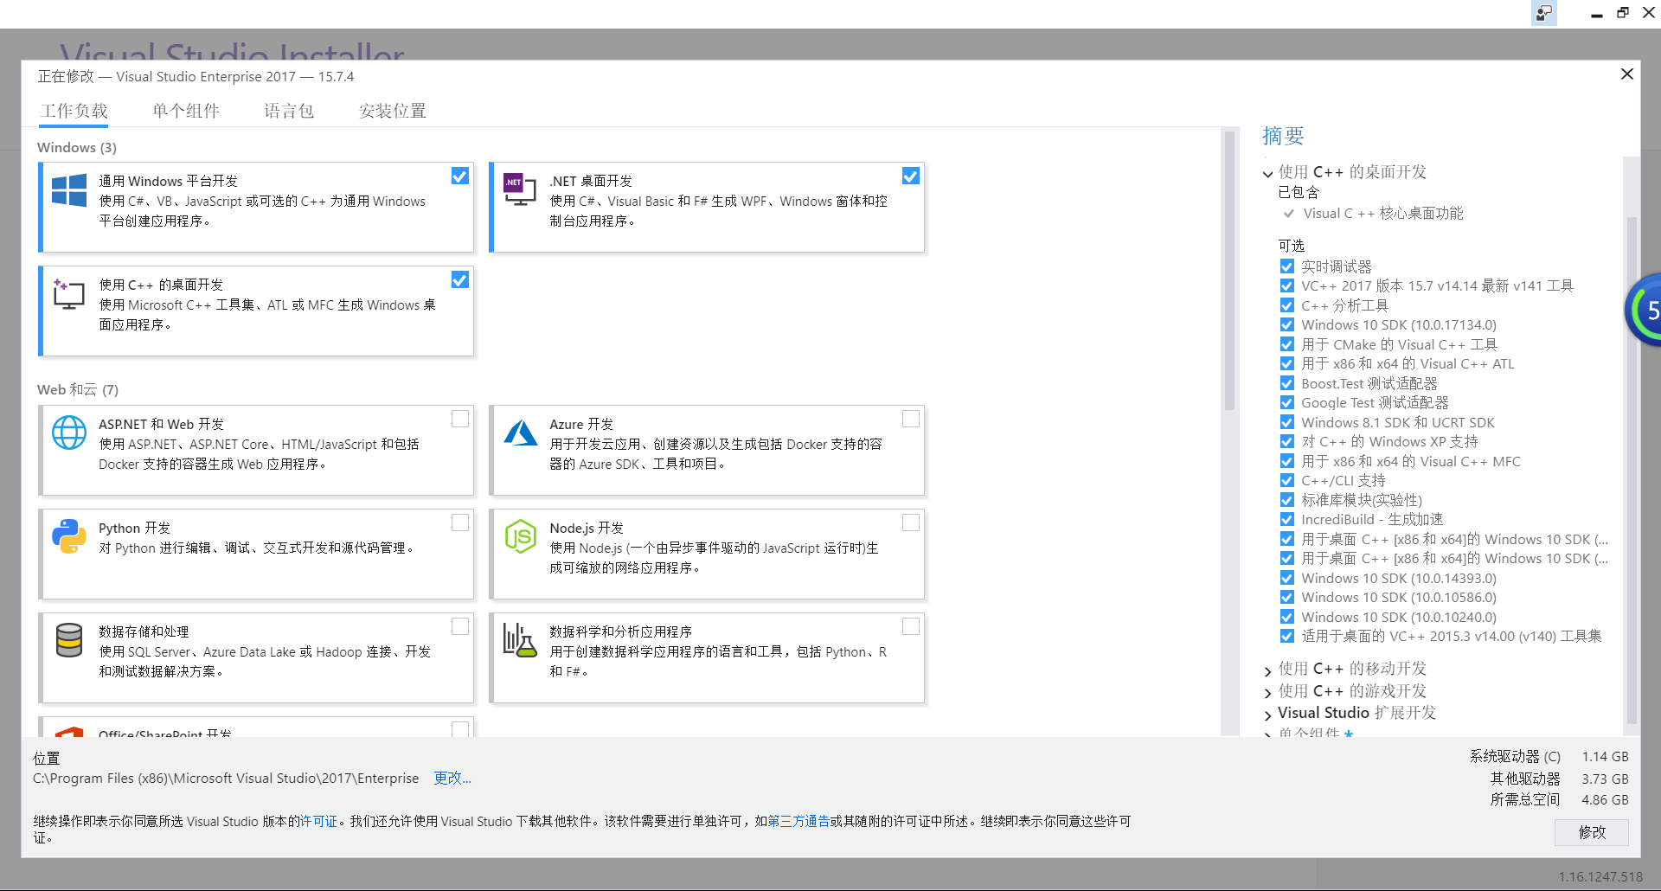Uncheck IncrediBuild - 生成加速 option
1661x891 pixels.
[x=1287, y=519]
